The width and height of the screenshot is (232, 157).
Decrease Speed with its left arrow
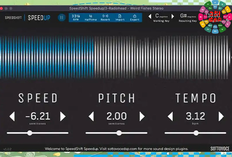click(12, 116)
